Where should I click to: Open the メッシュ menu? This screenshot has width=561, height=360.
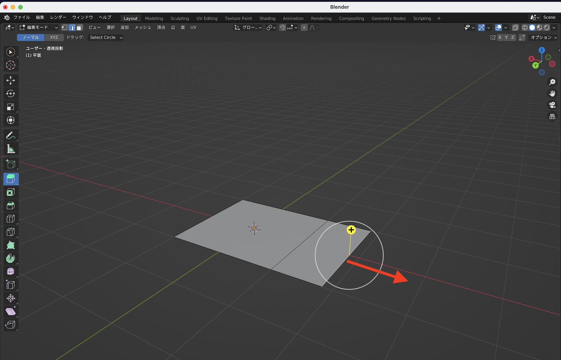(142, 28)
